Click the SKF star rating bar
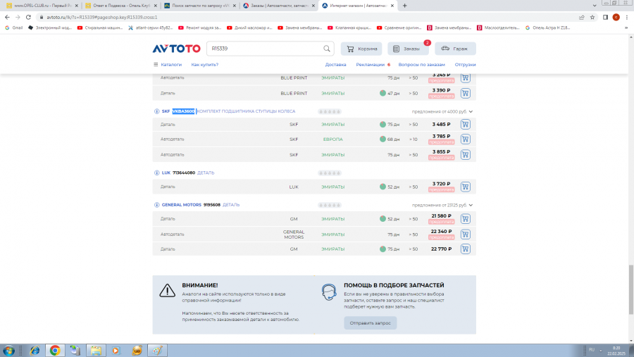This screenshot has width=634, height=357. coord(329,111)
